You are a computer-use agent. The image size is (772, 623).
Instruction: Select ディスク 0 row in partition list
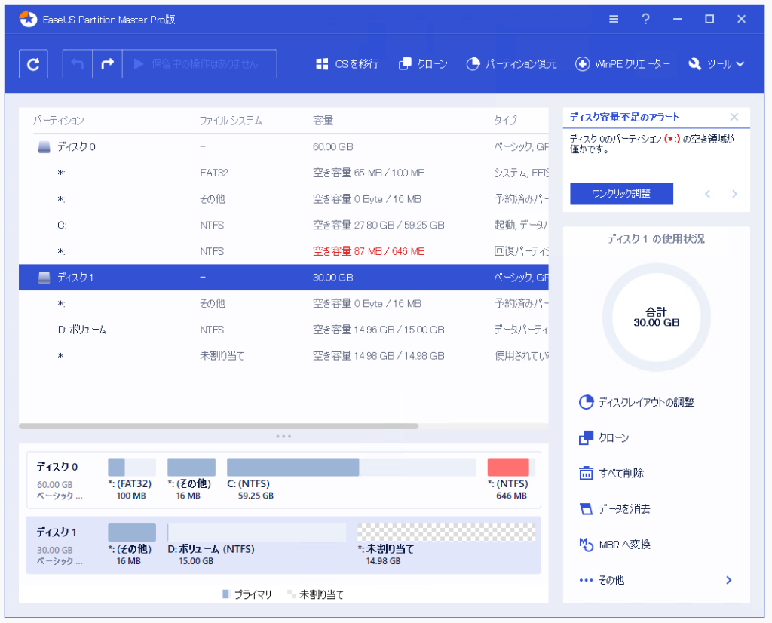(283, 147)
